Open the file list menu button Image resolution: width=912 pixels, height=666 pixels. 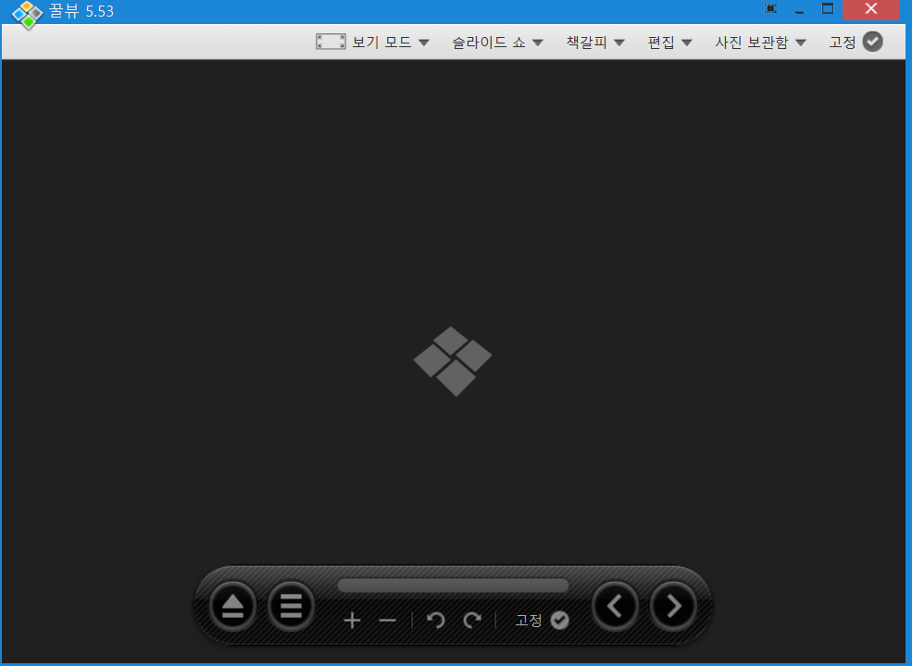[x=291, y=607]
